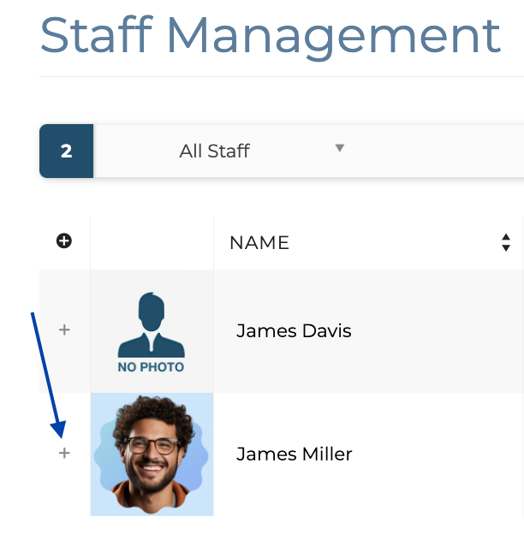524x546 pixels.
Task: Expand the James Davis row details
Action: 64,329
